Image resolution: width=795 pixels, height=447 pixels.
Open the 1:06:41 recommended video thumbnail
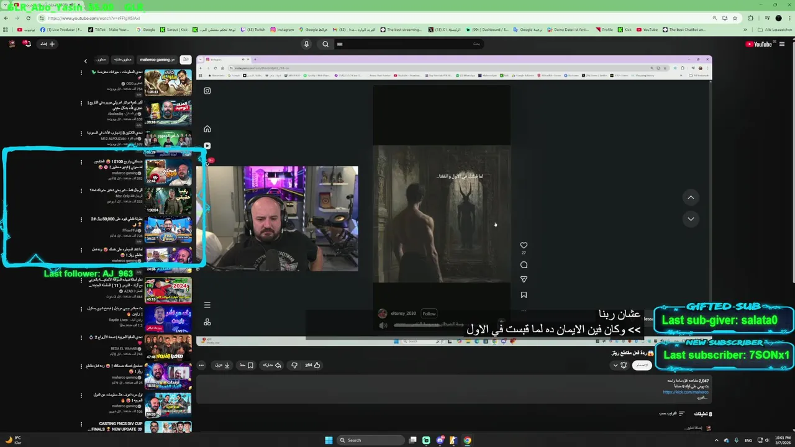pos(168,82)
